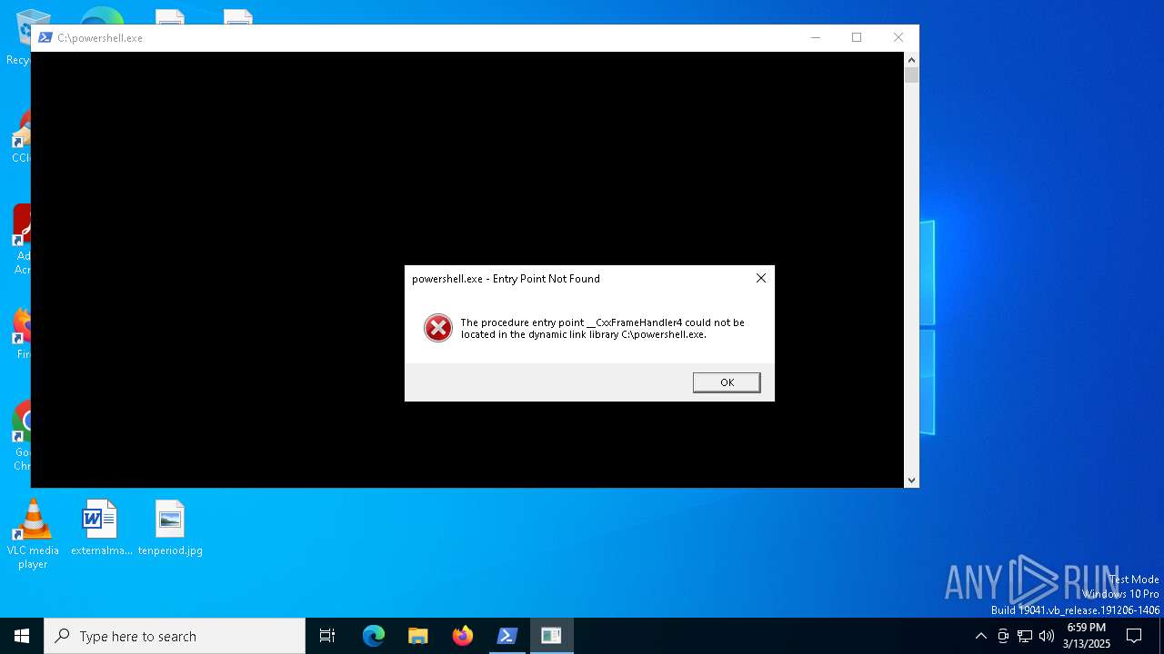1164x654 pixels.
Task: Open File Explorer from the taskbar
Action: pos(417,636)
